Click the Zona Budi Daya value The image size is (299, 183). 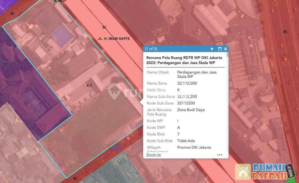tap(191, 110)
